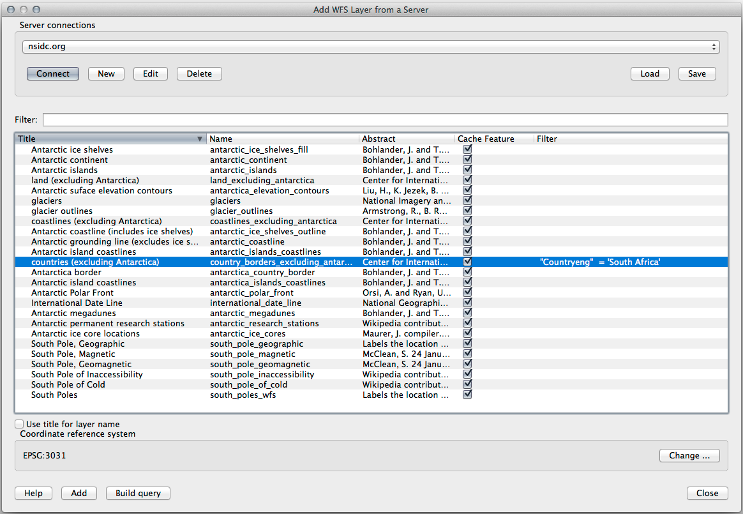The height and width of the screenshot is (514, 743).
Task: Create a New server connection
Action: pos(106,73)
